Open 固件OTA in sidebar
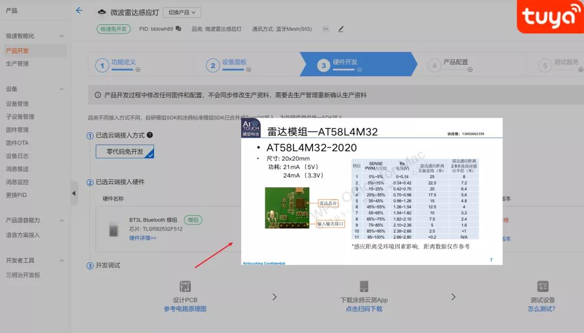 pyautogui.click(x=17, y=142)
